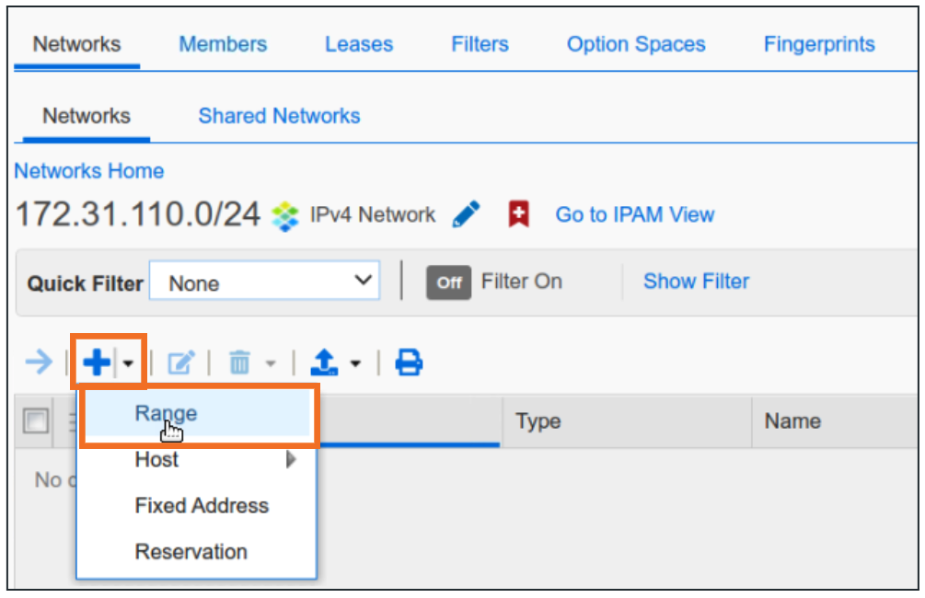Screen dimensions: 925x598
Task: Check the select-all checkbox in table header
Action: point(35,421)
